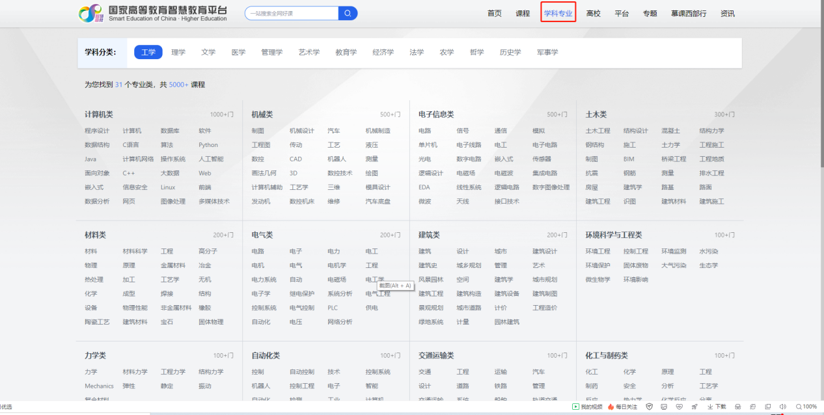The height and width of the screenshot is (415, 824).
Task: Open 我的视频 in the status bar
Action: point(588,407)
